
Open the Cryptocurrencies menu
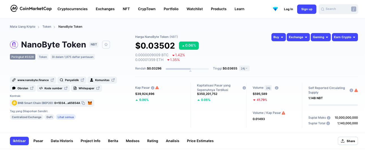72,9
